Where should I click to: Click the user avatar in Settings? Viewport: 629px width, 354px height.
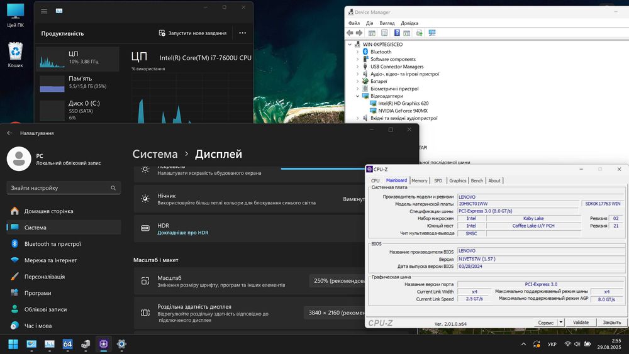click(19, 158)
